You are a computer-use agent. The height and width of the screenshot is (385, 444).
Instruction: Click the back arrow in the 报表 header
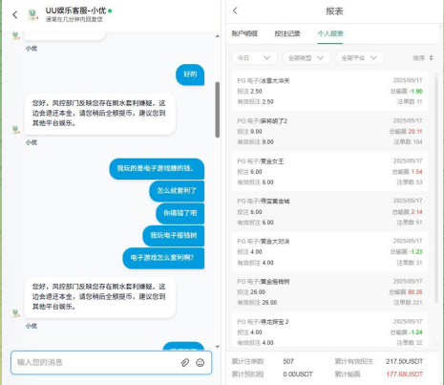pyautogui.click(x=235, y=11)
